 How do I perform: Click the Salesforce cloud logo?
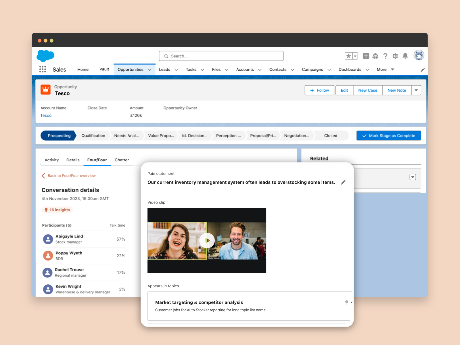click(x=45, y=56)
